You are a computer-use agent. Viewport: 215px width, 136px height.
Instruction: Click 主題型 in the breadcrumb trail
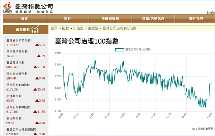93,28
